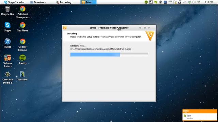Launch Camtasia Studio 8 shortcut
The width and height of the screenshot is (218, 122).
(7, 78)
